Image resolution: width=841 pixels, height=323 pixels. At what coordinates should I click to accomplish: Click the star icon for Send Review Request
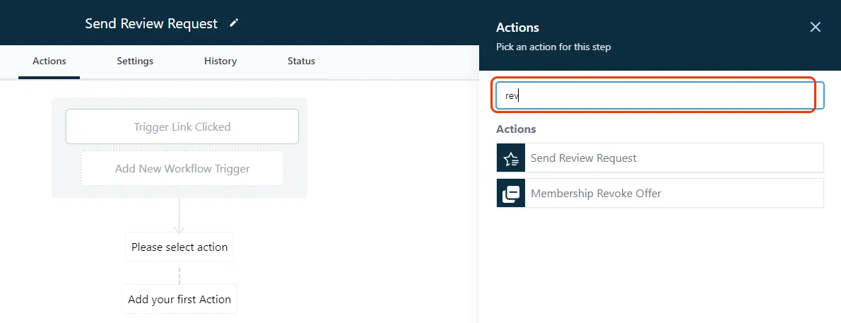tap(510, 158)
